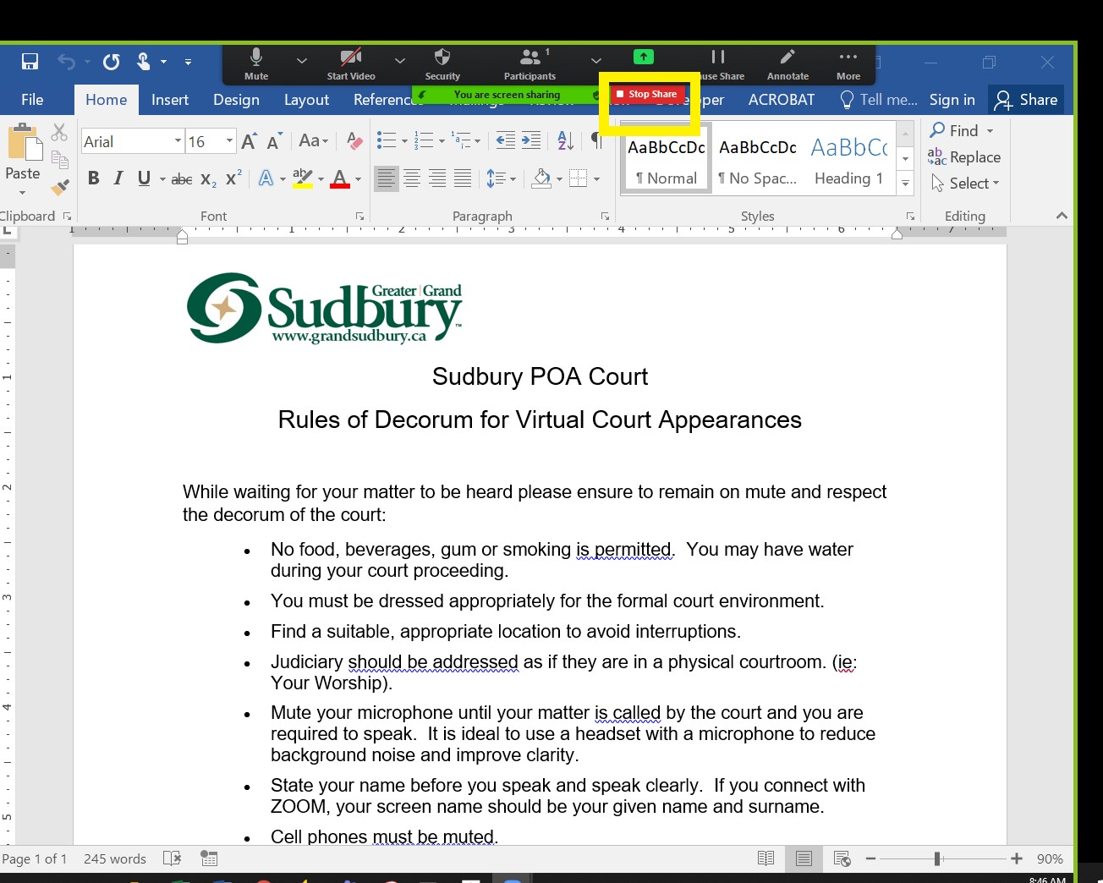The image size is (1103, 883).
Task: Click the Format Painter brush icon
Action: tap(59, 188)
